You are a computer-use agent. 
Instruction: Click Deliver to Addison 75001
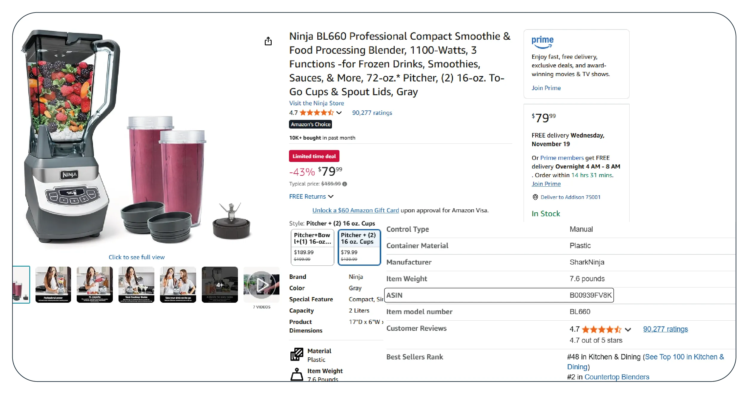570,197
